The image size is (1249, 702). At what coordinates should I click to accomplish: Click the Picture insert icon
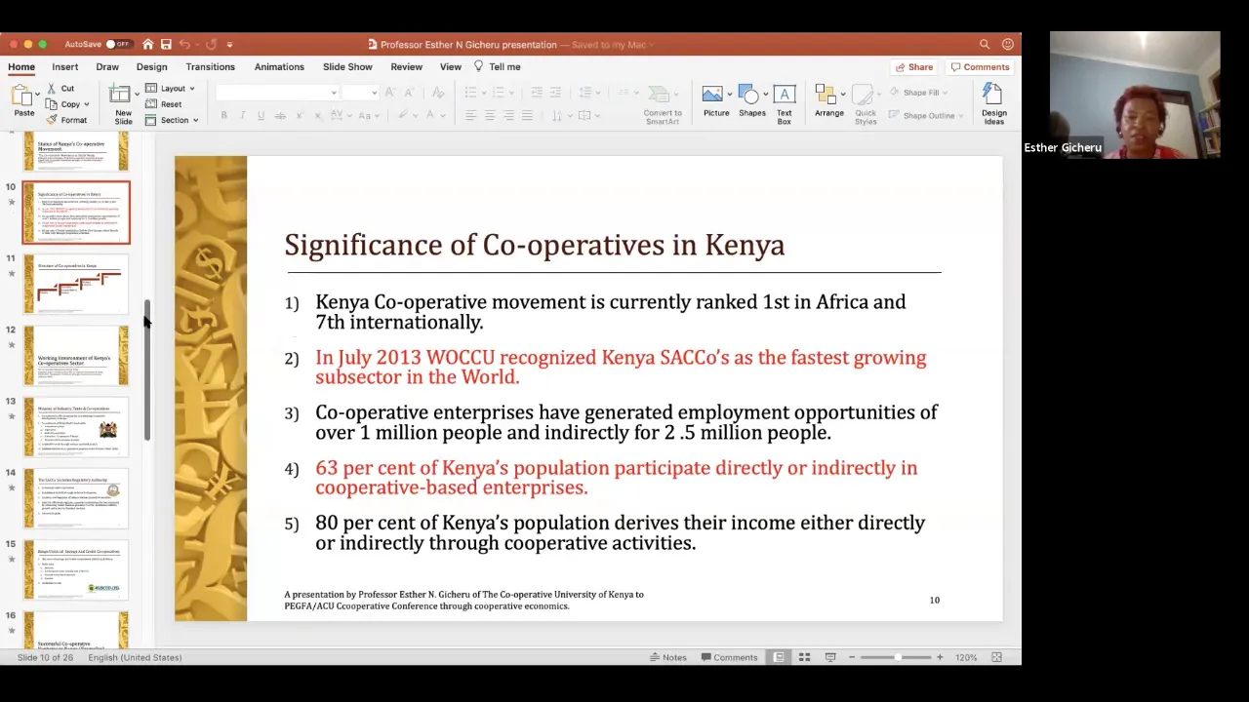pos(712,94)
